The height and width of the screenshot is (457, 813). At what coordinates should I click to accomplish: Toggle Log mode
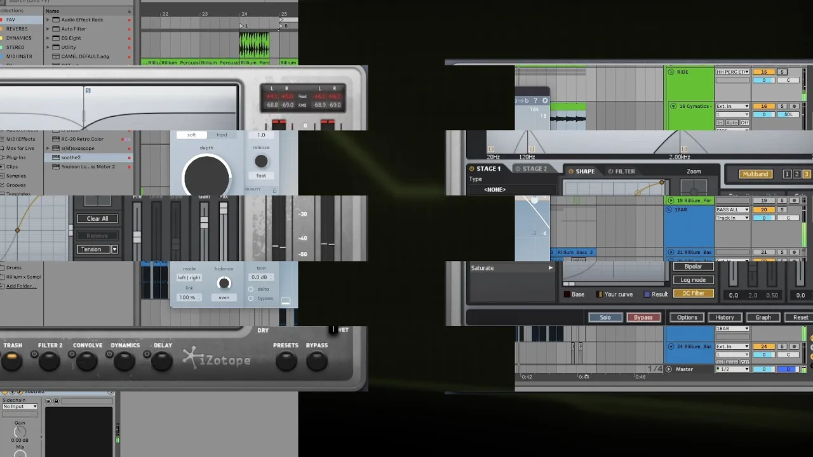[x=693, y=280]
